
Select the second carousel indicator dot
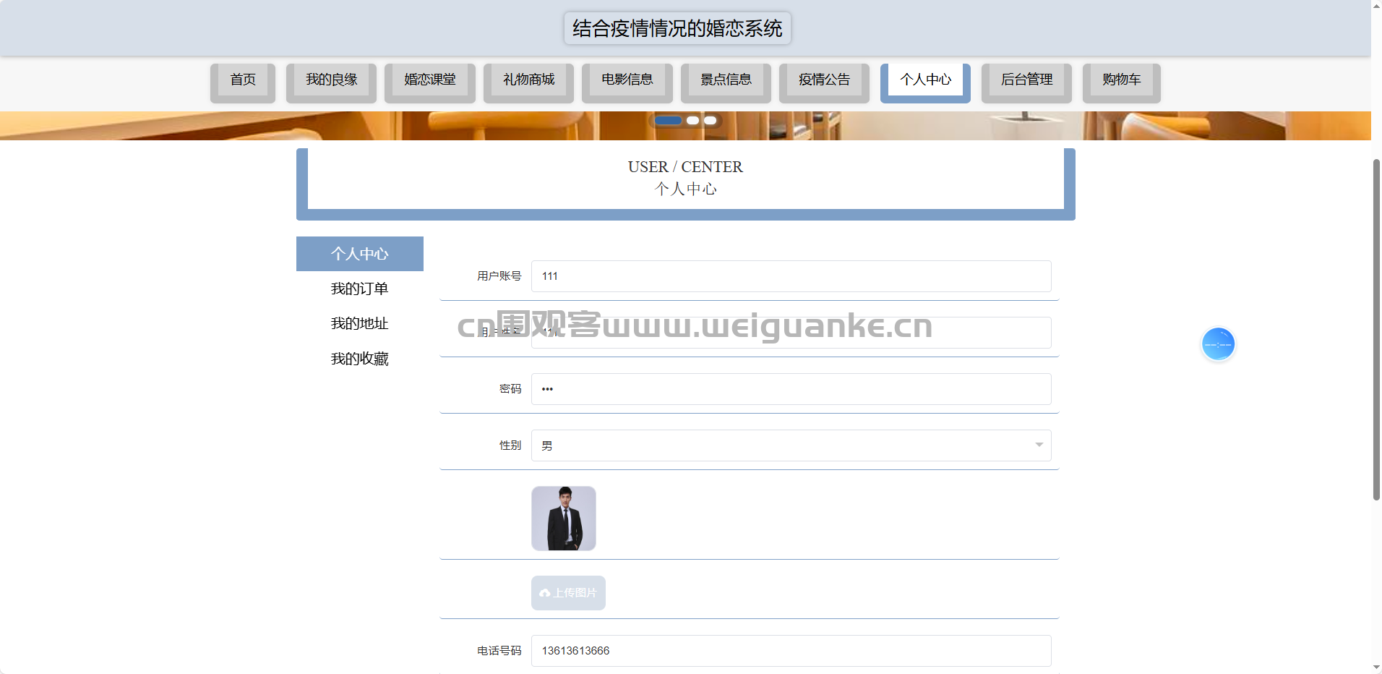click(692, 120)
